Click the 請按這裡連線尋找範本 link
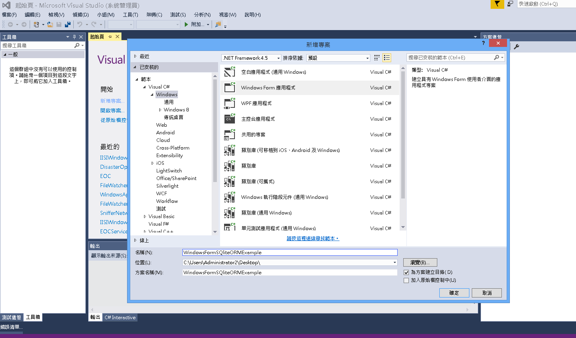 313,239
